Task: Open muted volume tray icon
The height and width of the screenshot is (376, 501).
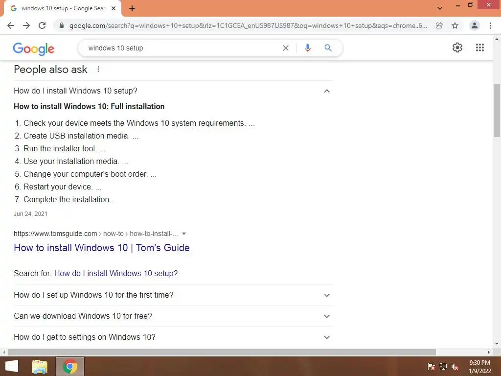Action: (455, 367)
